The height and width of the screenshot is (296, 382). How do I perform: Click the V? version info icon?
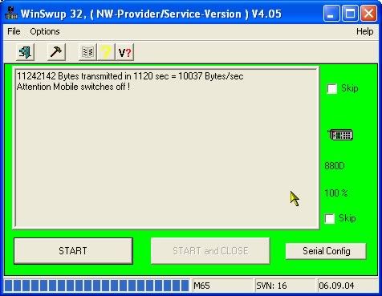click(124, 52)
